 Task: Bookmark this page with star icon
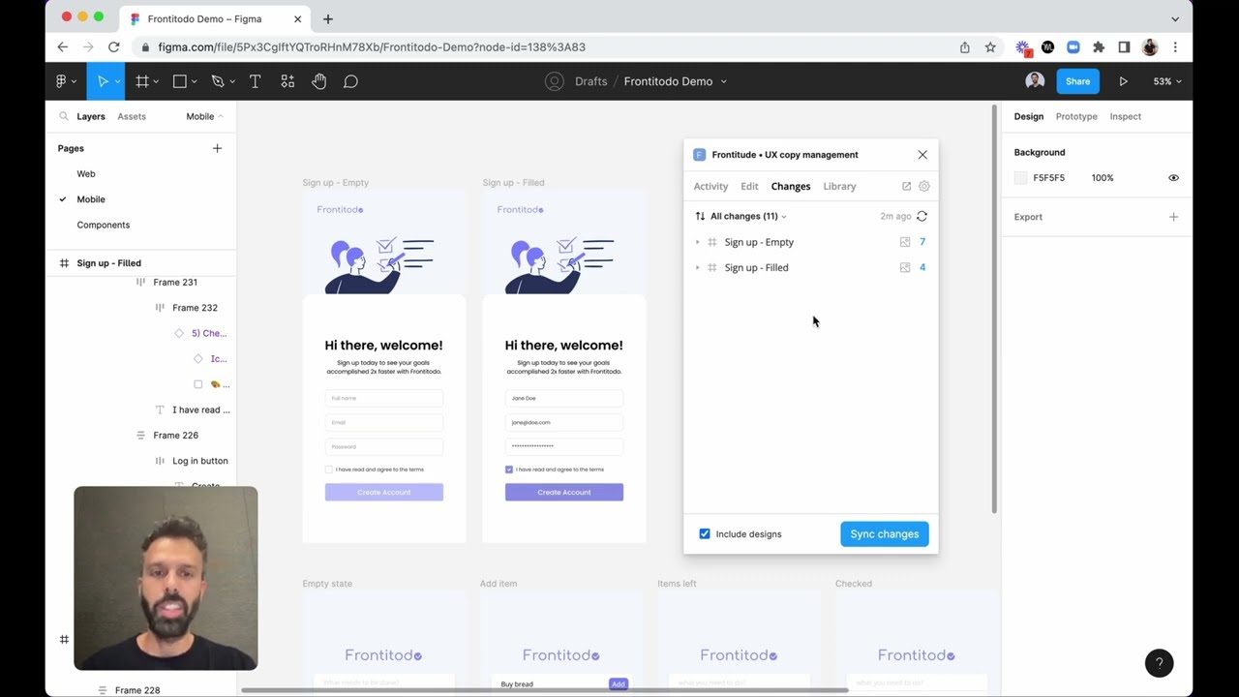click(x=990, y=46)
